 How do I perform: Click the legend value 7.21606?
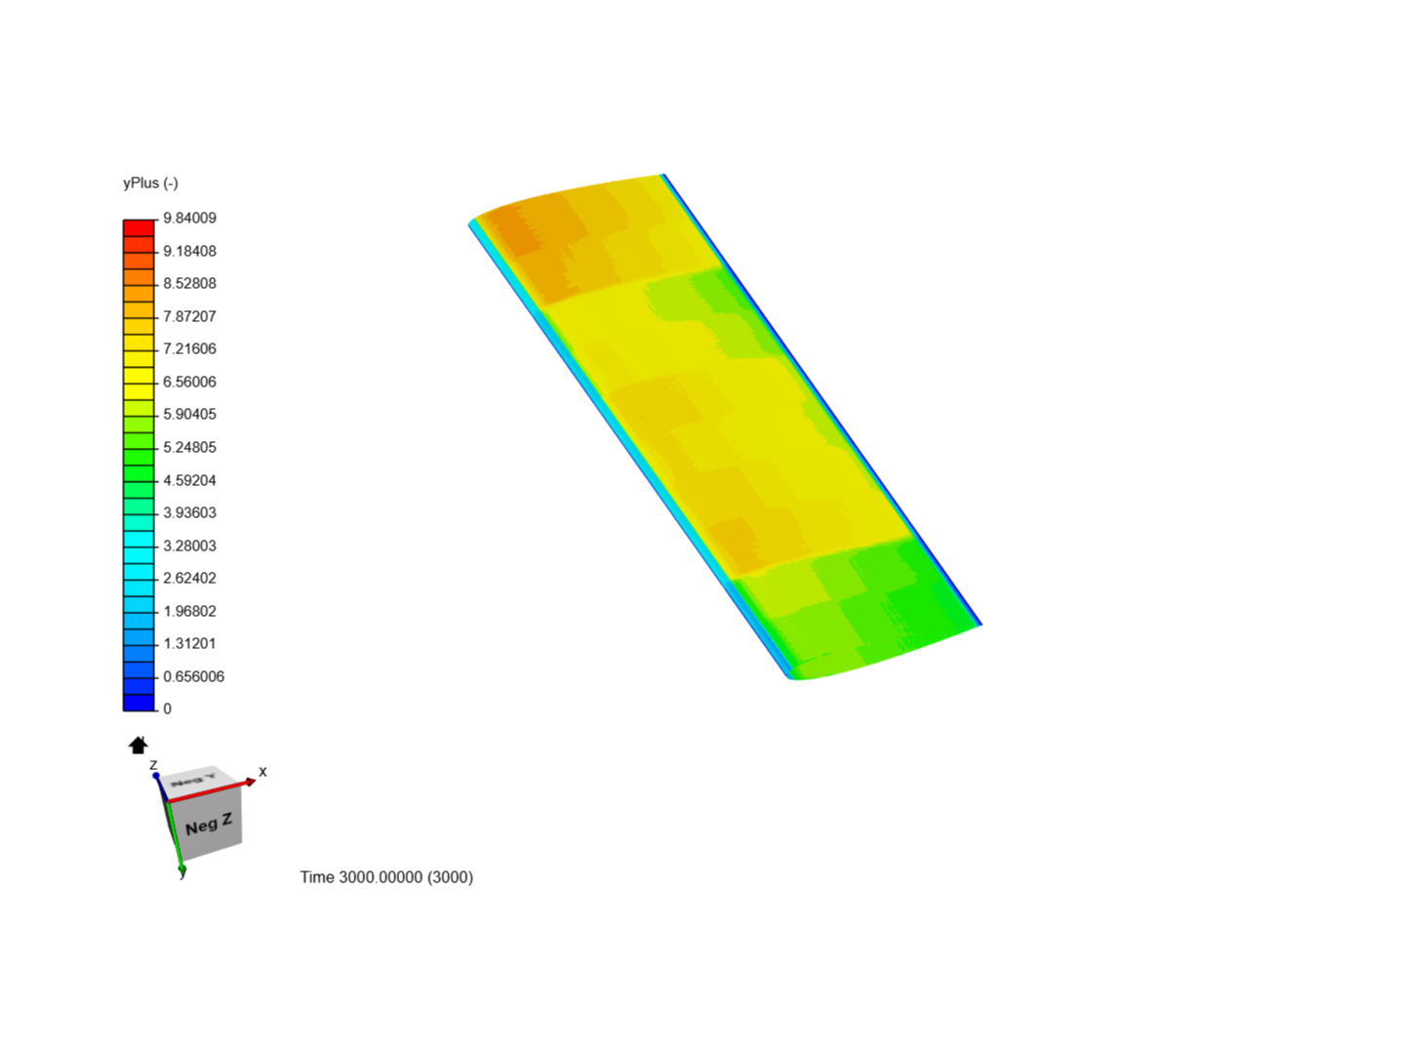pos(189,348)
